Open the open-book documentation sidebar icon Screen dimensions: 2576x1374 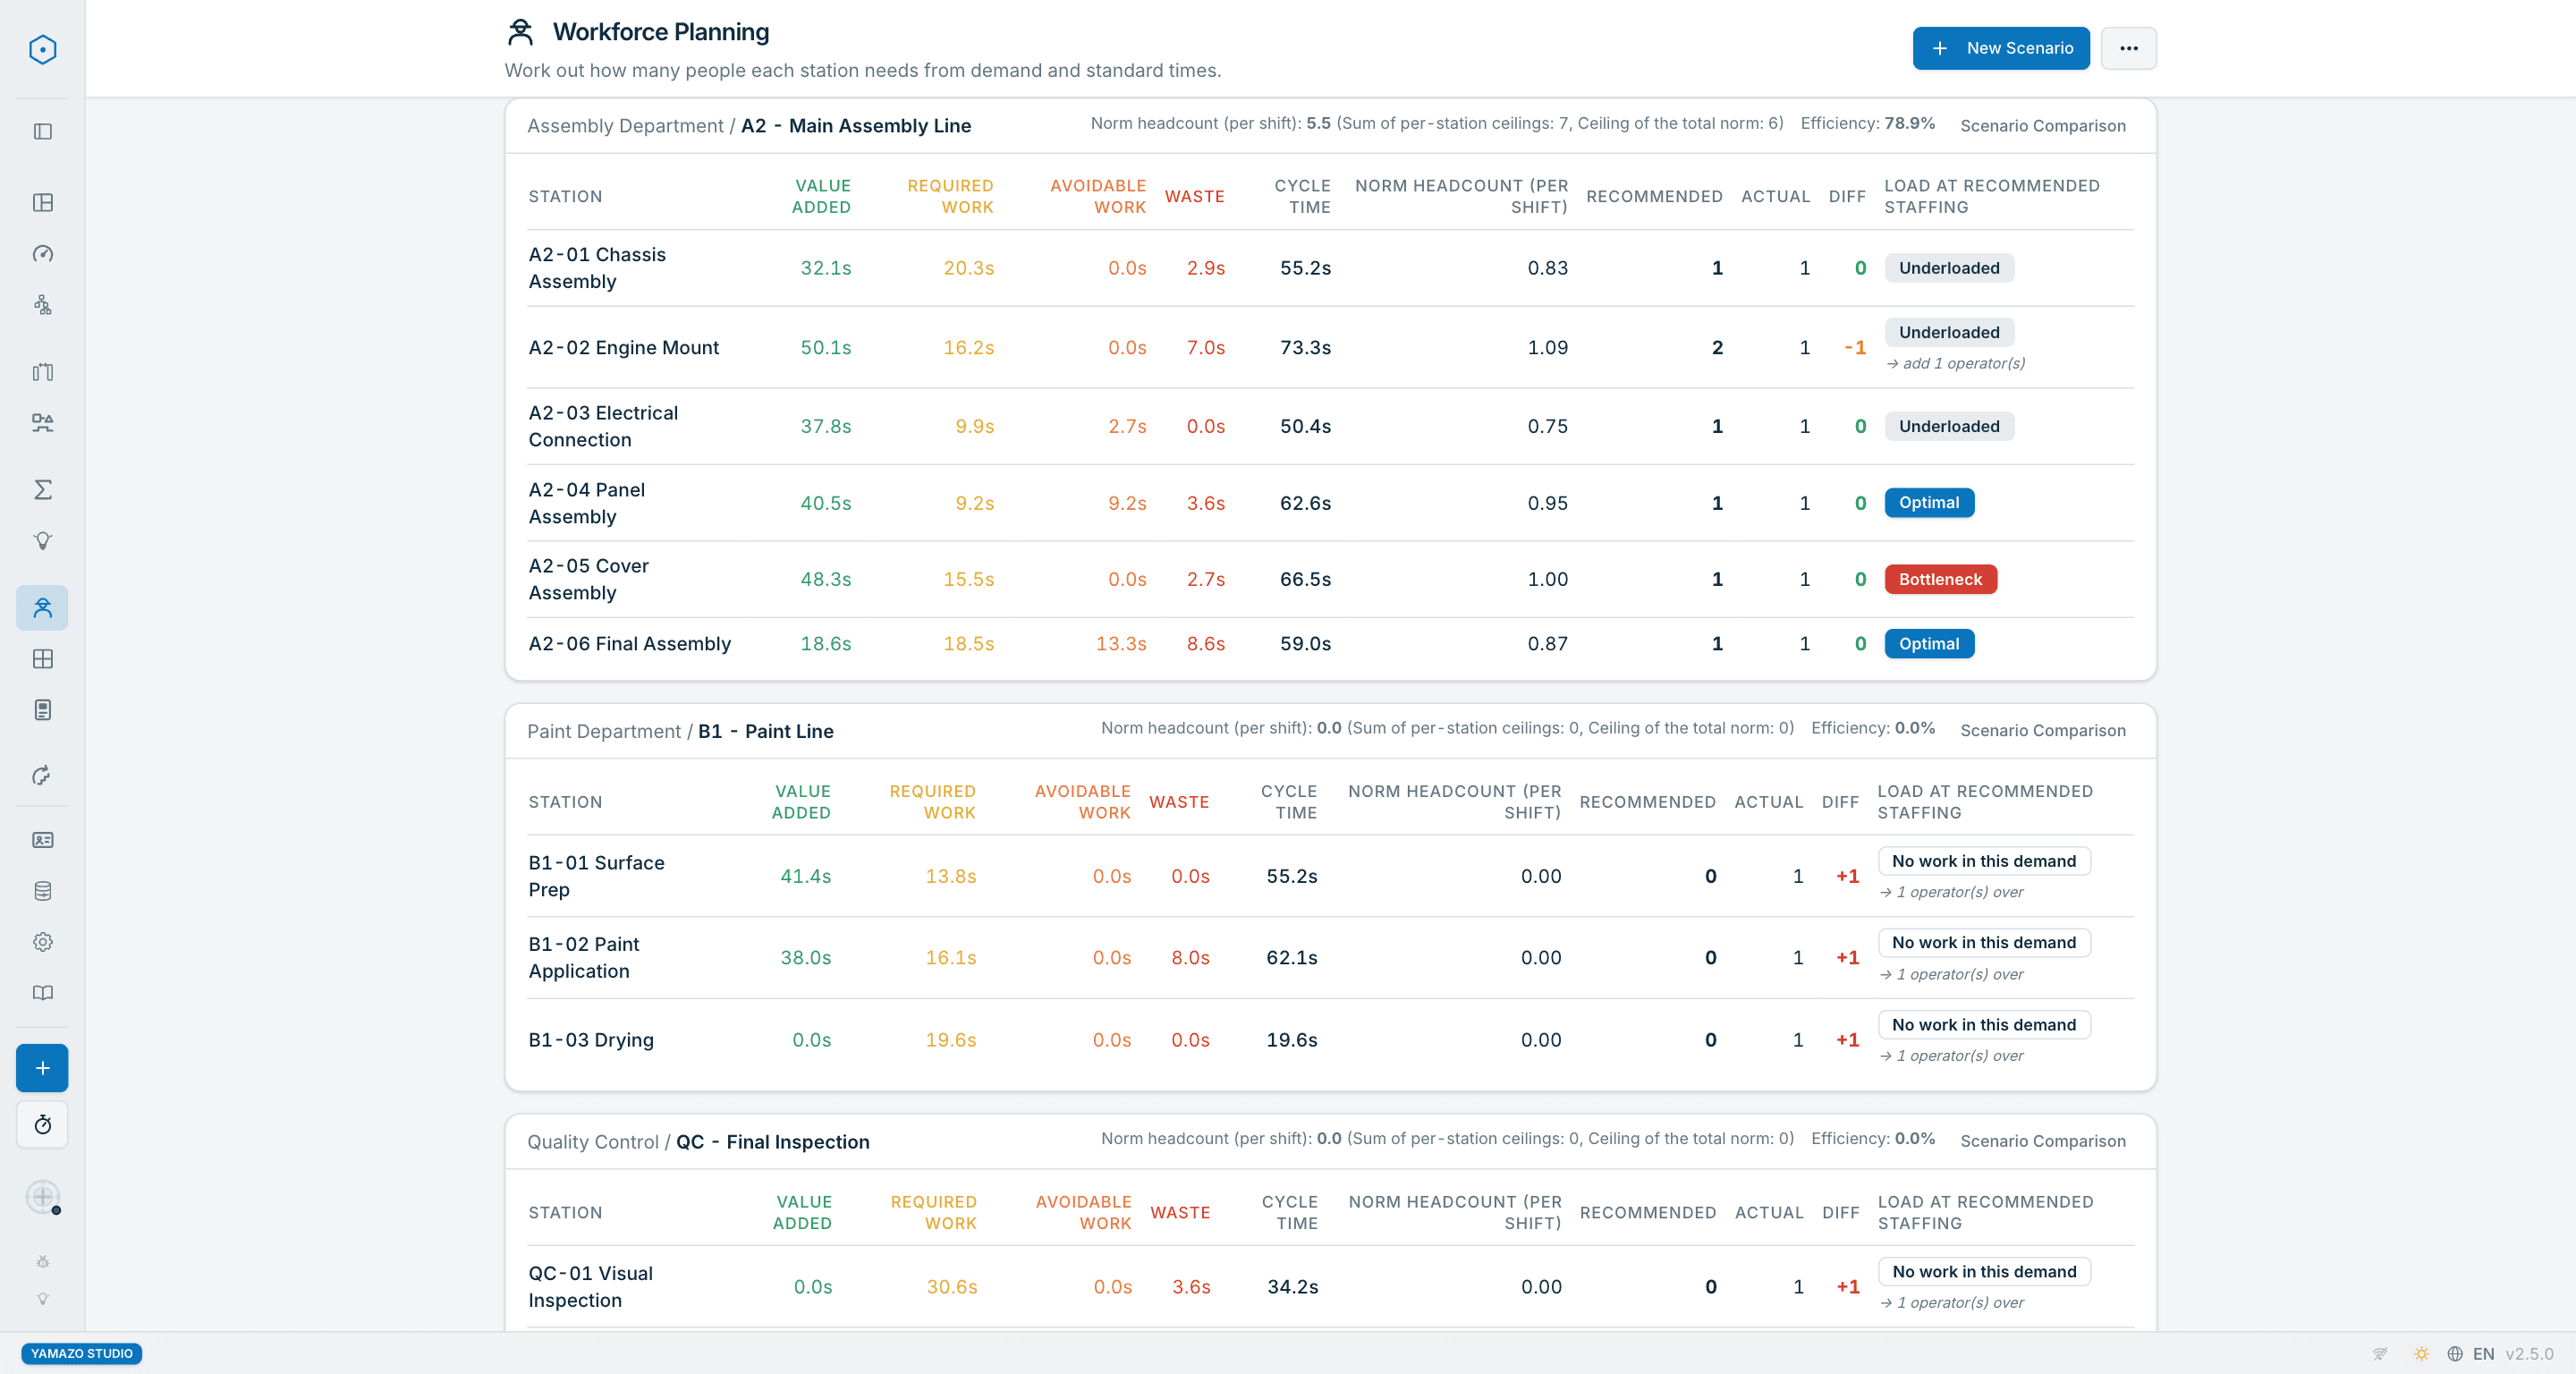pyautogui.click(x=42, y=992)
